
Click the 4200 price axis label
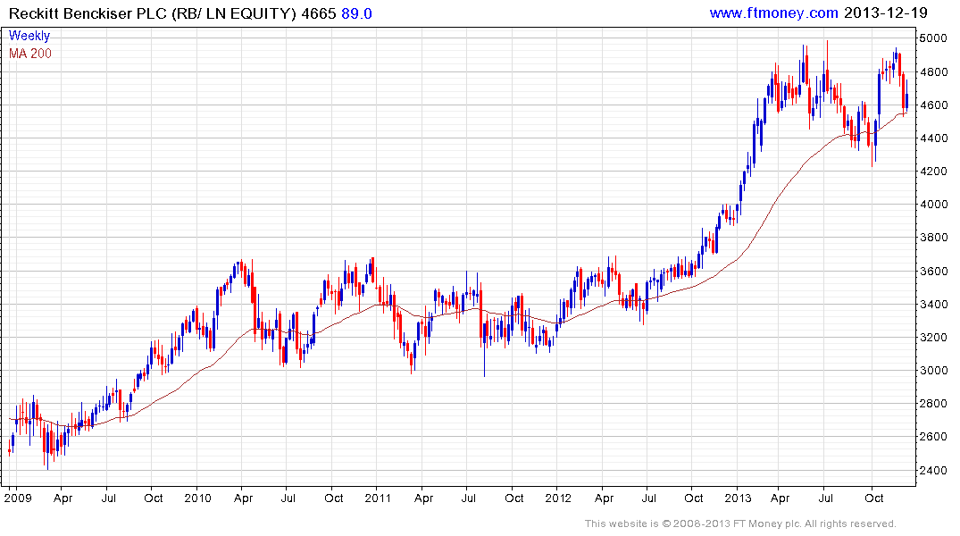(x=933, y=171)
